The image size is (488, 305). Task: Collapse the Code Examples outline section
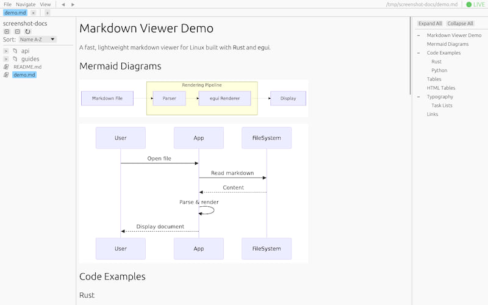[418, 53]
